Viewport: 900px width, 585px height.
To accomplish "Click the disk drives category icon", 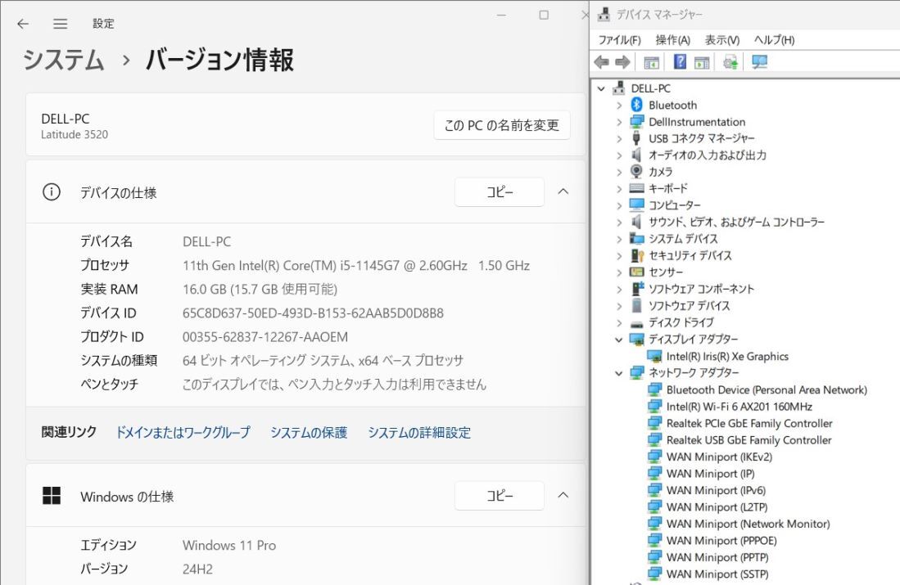I will point(636,323).
